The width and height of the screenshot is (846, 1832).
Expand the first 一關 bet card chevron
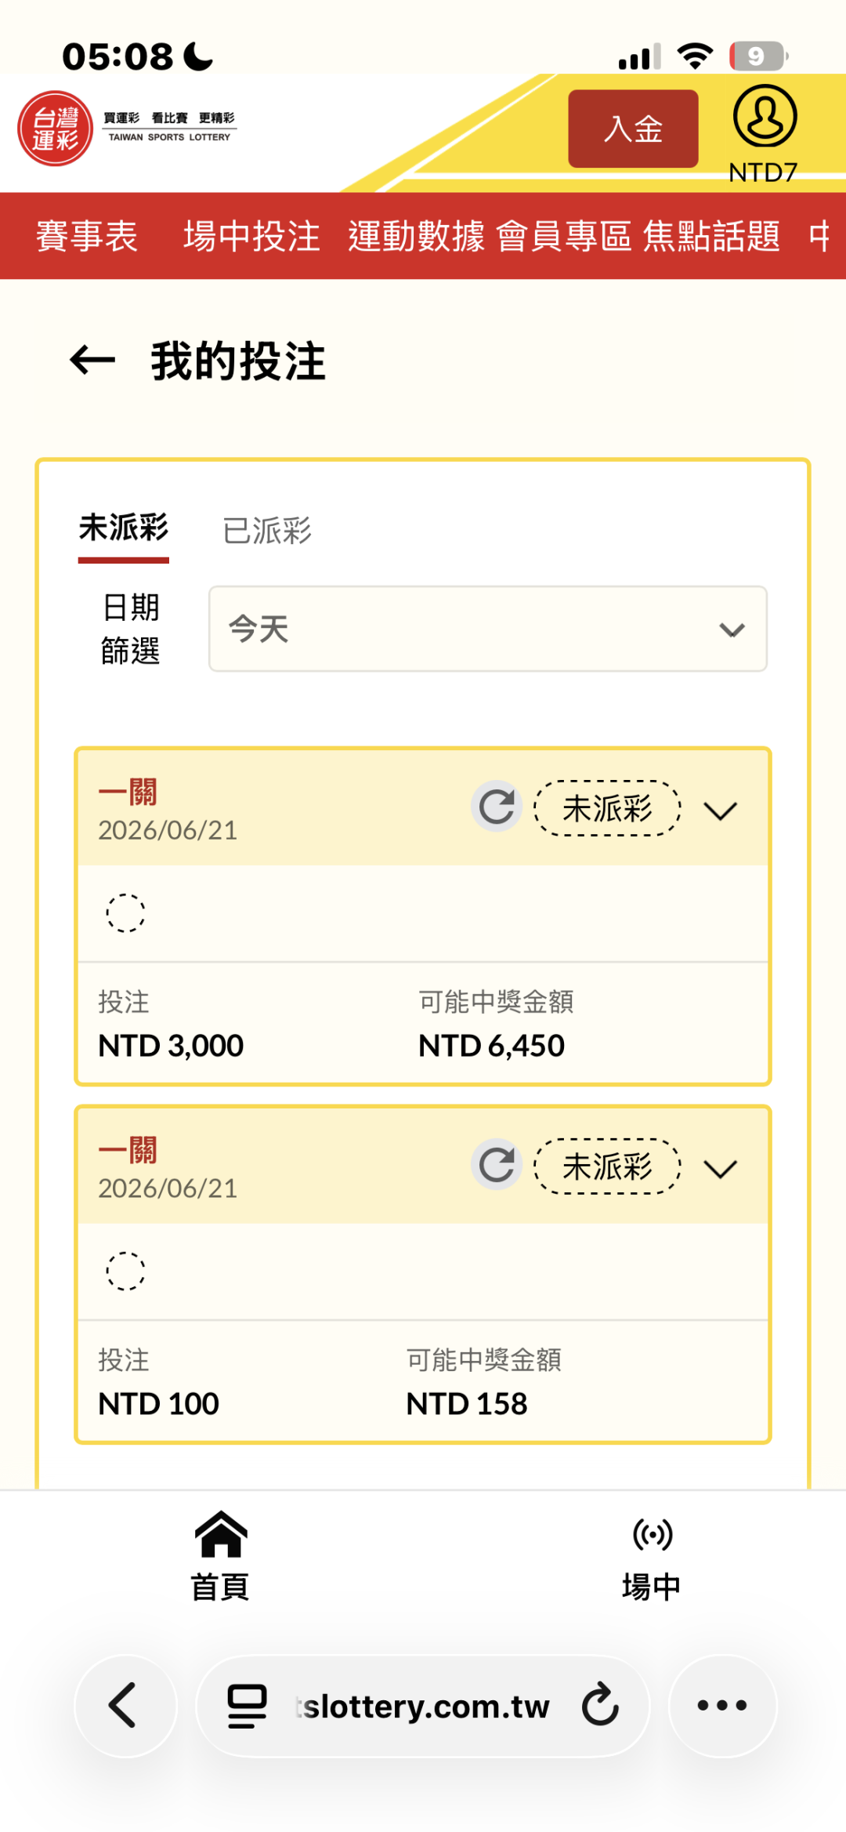(721, 811)
